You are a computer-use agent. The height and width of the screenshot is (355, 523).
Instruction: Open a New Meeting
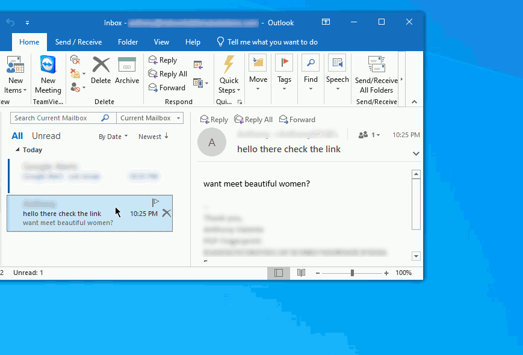tap(48, 73)
